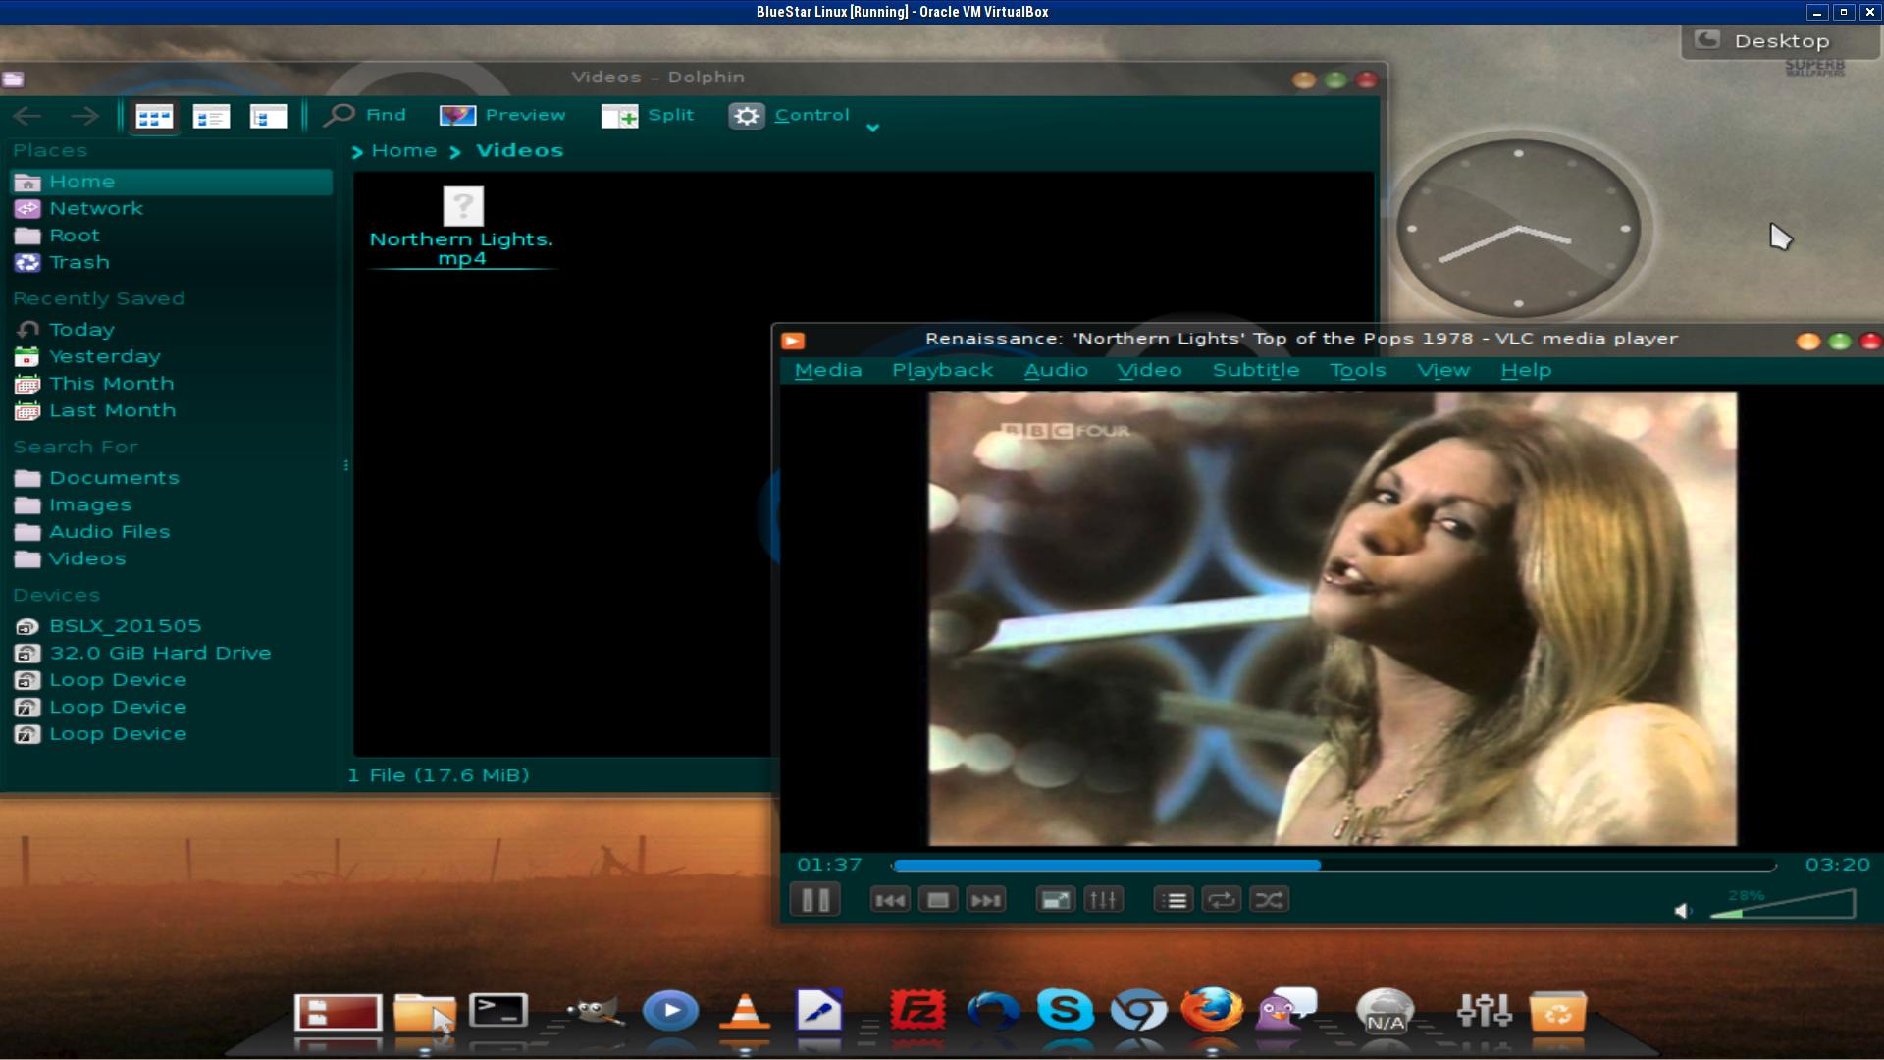Skip to next media in VLC

click(985, 900)
